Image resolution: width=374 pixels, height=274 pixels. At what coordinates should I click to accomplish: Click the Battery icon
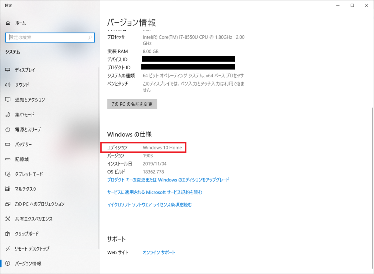coord(8,144)
